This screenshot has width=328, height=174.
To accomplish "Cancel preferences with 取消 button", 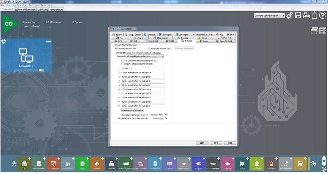I will (216, 143).
